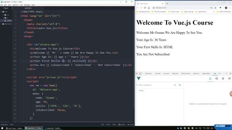Click the Vue devtools extension icon
Viewport: 232px width, 130px height.
point(220,8)
